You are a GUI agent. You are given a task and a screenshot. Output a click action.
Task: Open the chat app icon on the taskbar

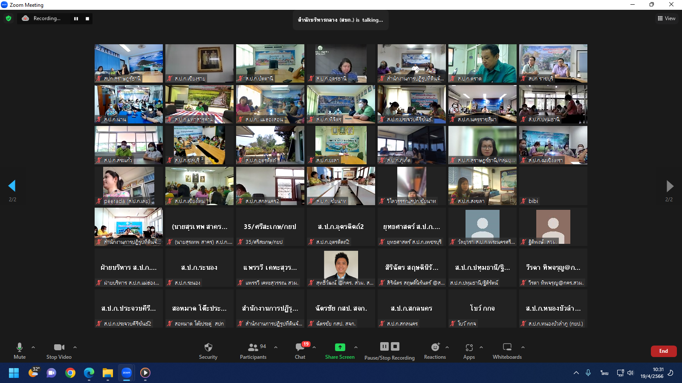tap(52, 373)
